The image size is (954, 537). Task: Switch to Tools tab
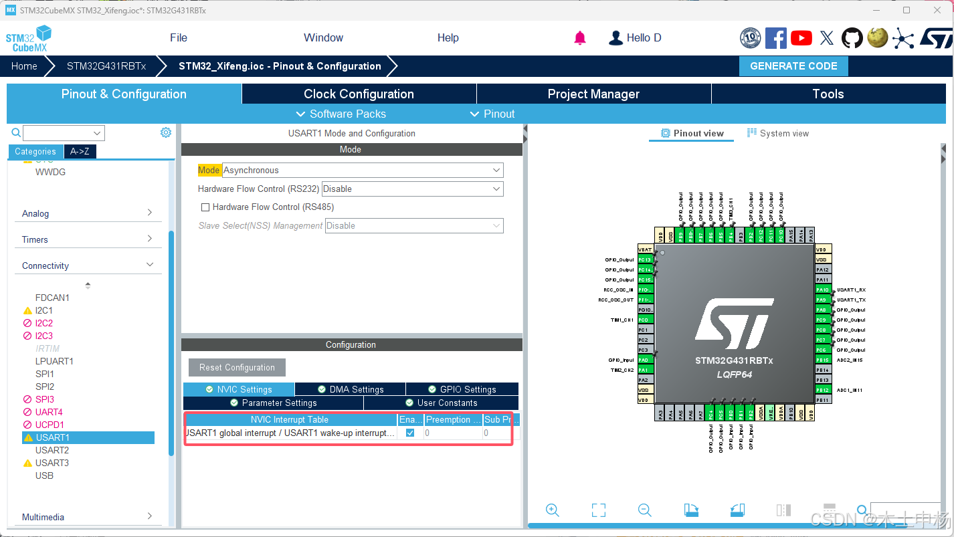click(x=828, y=94)
